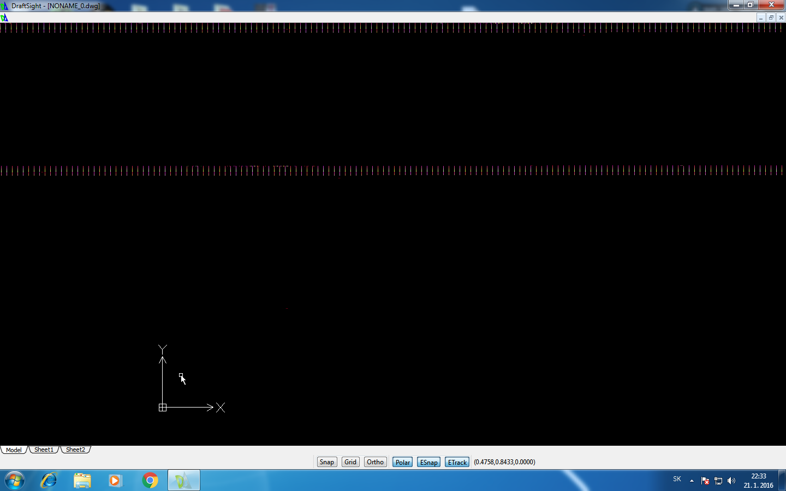Click the coordinates readout in status bar
The image size is (786, 491).
pos(504,462)
